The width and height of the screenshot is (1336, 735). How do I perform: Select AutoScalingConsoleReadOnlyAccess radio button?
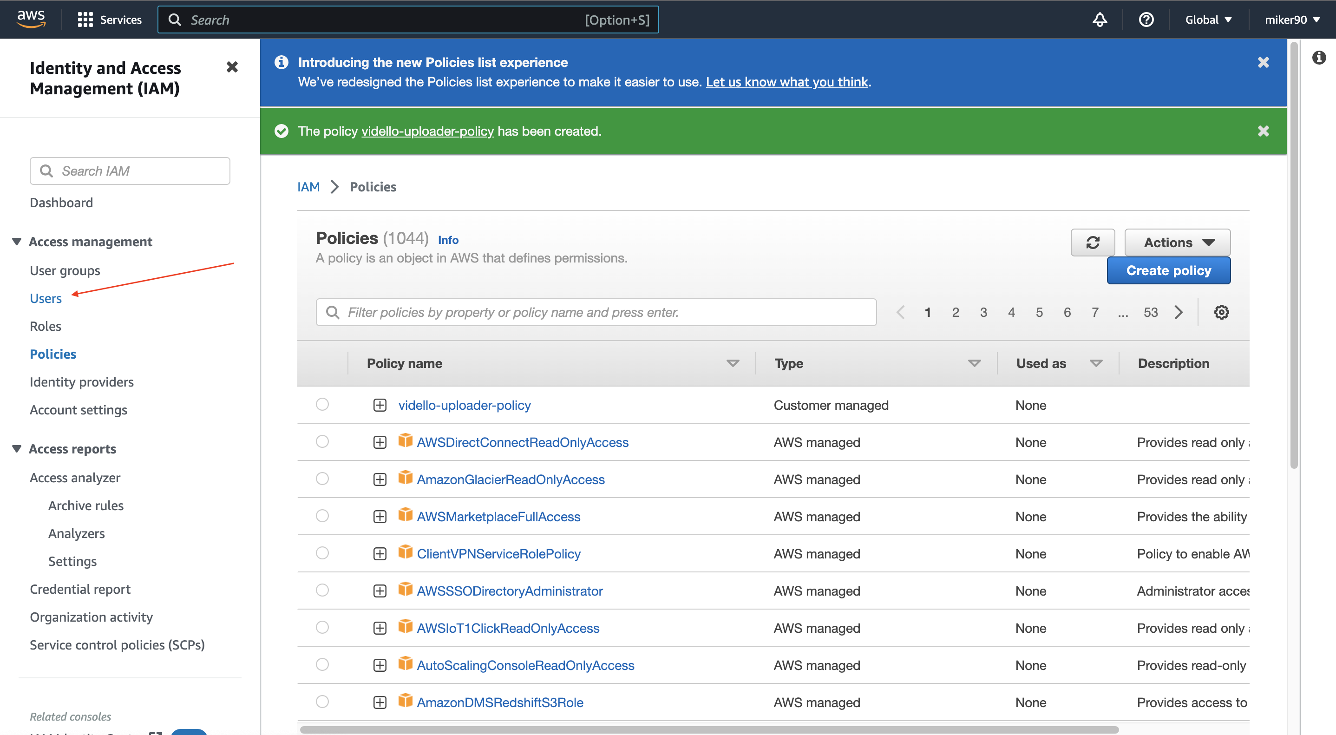(x=322, y=664)
